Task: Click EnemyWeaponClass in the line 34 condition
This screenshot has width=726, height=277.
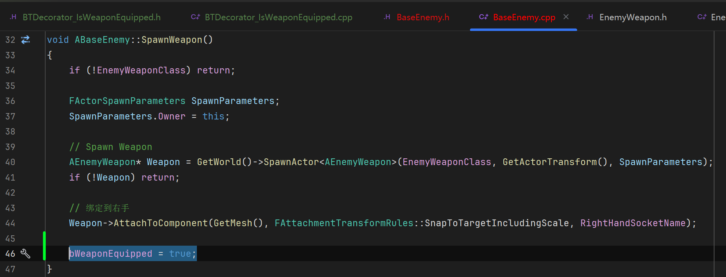Action: pos(141,71)
